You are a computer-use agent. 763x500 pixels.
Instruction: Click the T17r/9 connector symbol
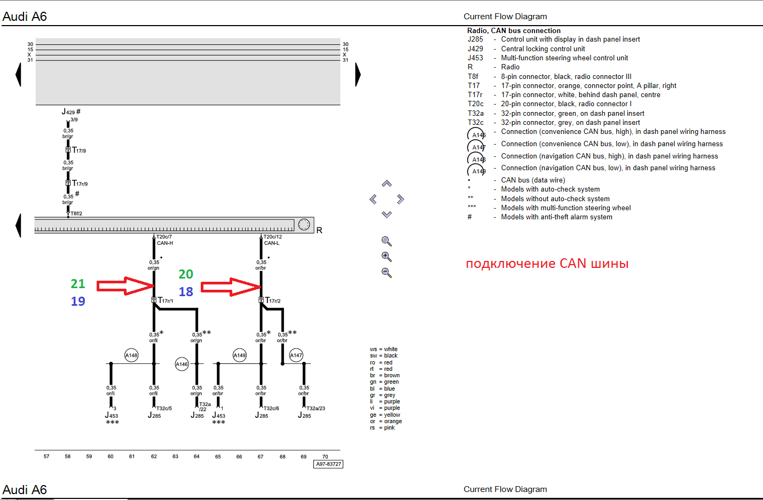(x=68, y=183)
